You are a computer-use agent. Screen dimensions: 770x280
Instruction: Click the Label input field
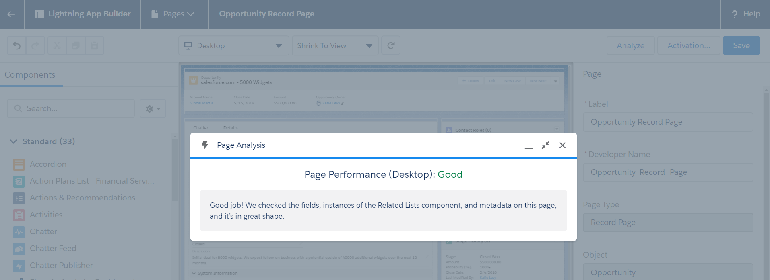click(668, 122)
